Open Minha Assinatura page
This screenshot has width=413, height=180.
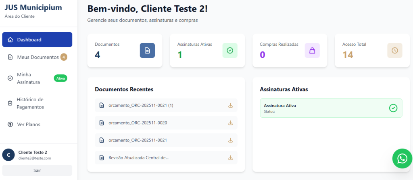point(28,78)
